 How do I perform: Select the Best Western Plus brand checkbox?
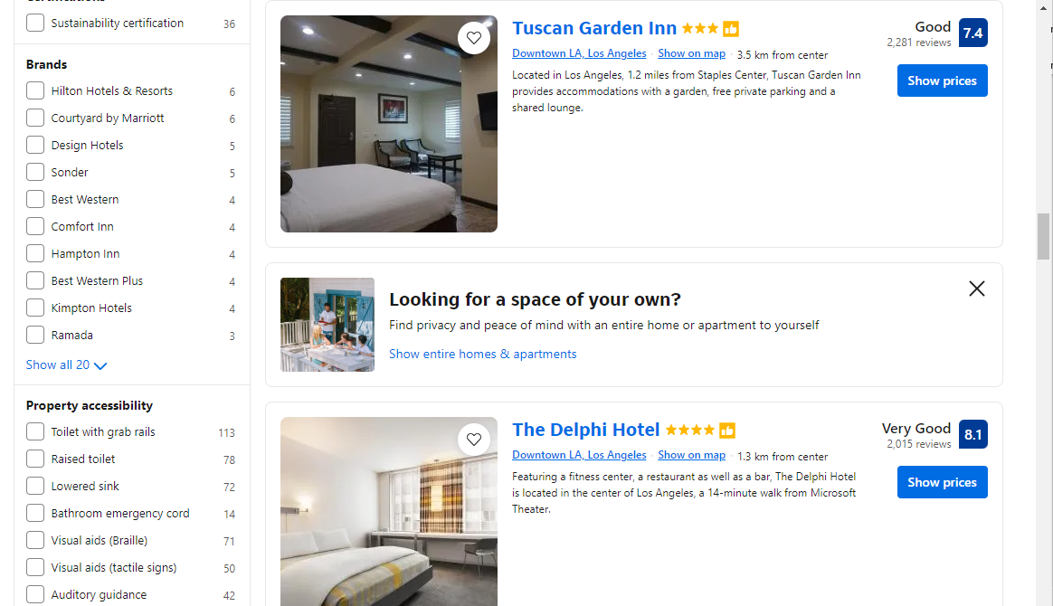point(35,280)
